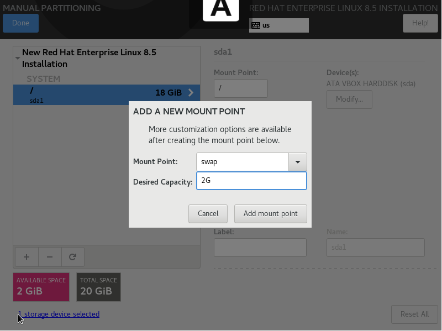The image size is (442, 331).
Task: Focus the Desired Capacity input field
Action: [251, 181]
